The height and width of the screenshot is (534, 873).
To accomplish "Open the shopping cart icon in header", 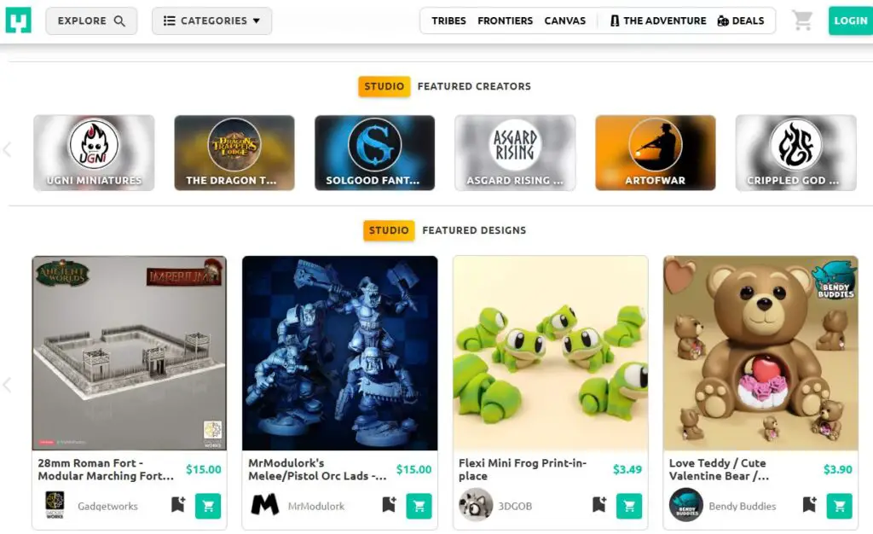I will 802,20.
